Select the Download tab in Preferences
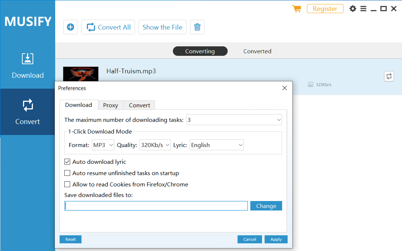Screen dimensions: 402x251 click(x=79, y=105)
